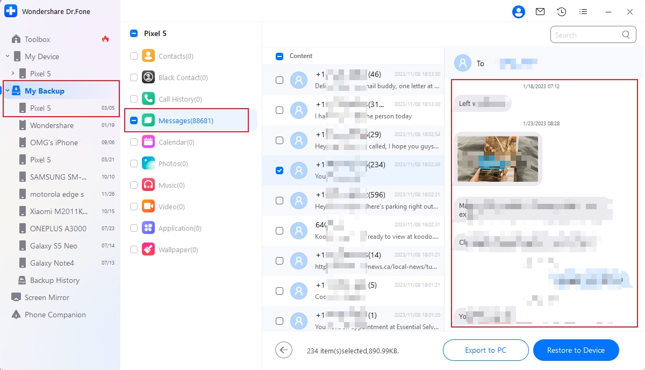Click the orange Video camera icon
Image resolution: width=645 pixels, height=370 pixels.
tap(148, 207)
